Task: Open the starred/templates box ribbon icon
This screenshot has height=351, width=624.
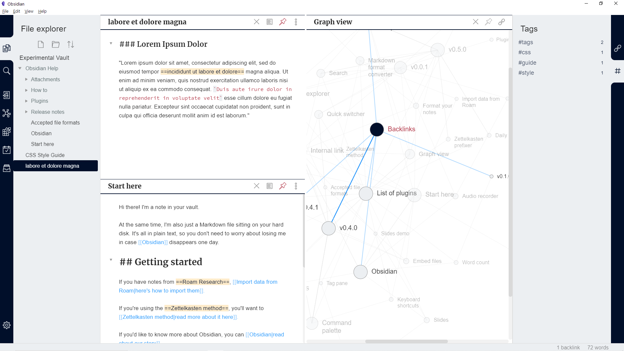Action: point(6,168)
